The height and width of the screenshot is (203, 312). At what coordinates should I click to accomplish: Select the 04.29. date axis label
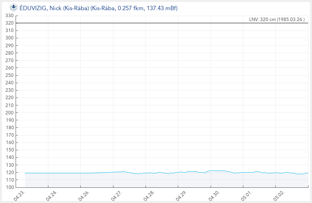click(181, 196)
